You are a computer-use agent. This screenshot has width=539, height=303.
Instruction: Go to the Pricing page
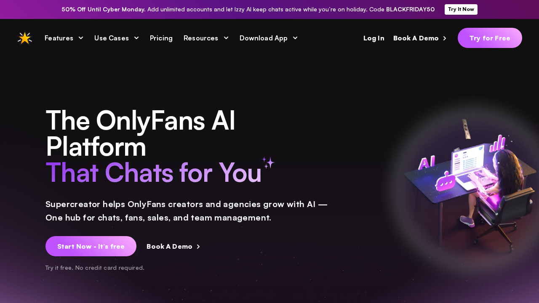click(161, 38)
